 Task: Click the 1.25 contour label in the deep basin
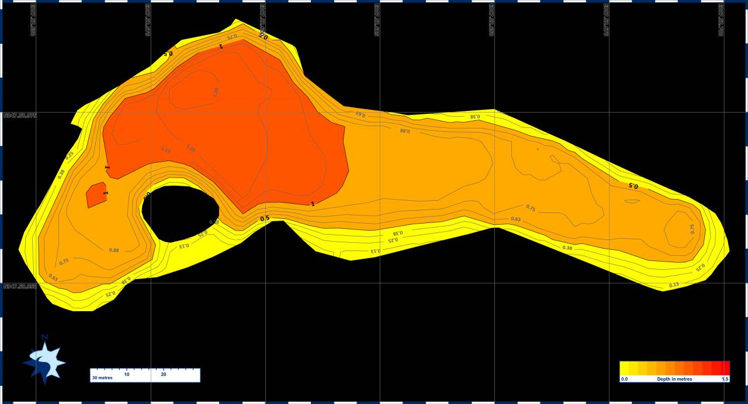[x=191, y=148]
